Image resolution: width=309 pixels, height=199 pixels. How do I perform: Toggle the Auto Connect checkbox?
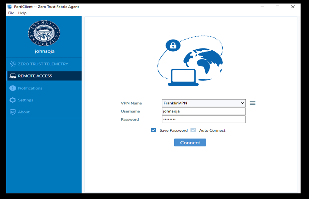click(x=193, y=130)
